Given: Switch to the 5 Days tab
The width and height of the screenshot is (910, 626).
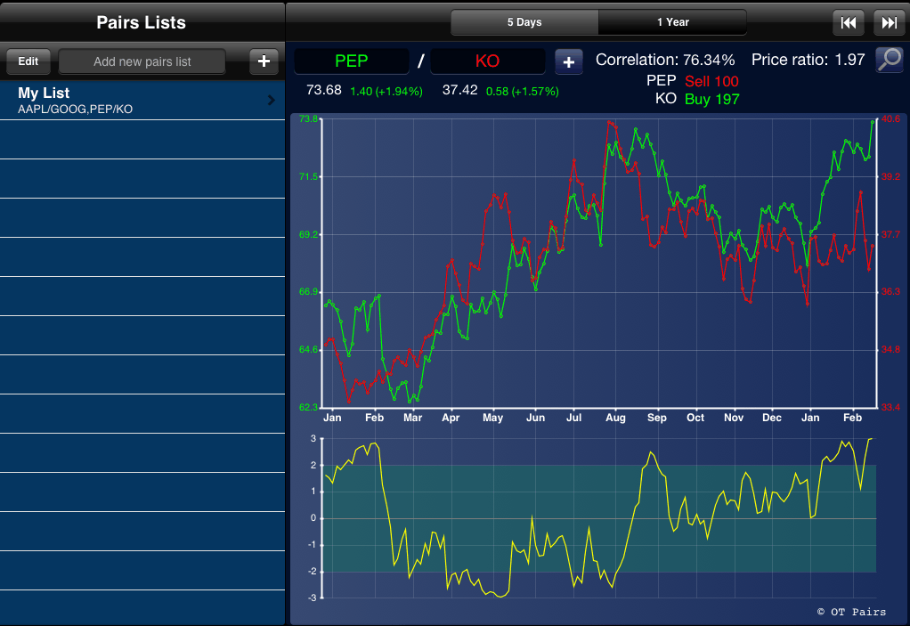Looking at the screenshot, I should click(x=524, y=22).
